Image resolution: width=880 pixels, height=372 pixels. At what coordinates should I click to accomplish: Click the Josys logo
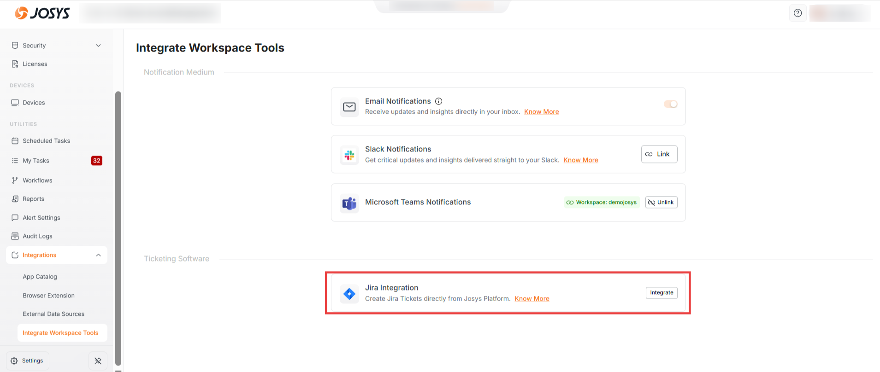(42, 13)
